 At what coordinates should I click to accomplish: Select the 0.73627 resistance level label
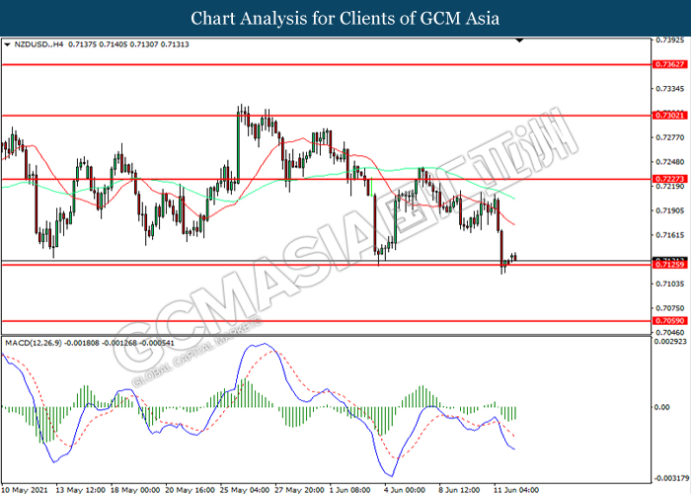pos(670,64)
